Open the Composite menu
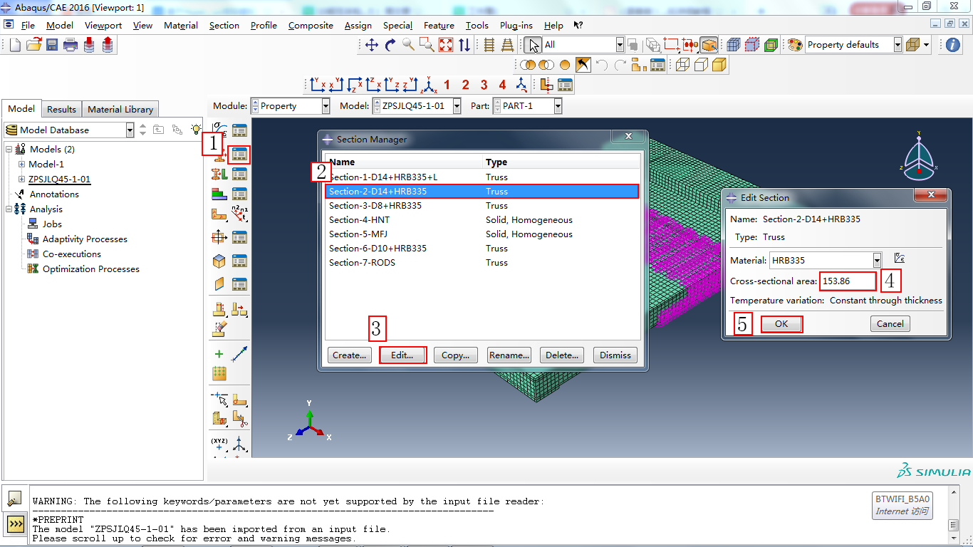Image resolution: width=973 pixels, height=547 pixels. click(311, 25)
